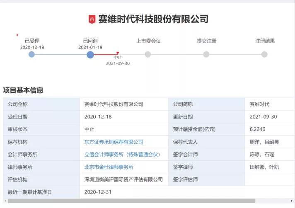Image resolution: width=295 pixels, height=208 pixels.
Task: Open 立信会计师事务所（特殊普通合伙）link
Action: point(122,155)
